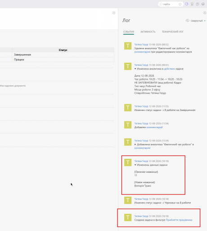This screenshot has height=231, width=207.
Task: Open Тетяна Гезур link at 11:55 entry
Action: 141,106
